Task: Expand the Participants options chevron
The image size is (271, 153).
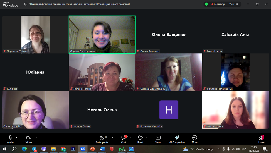Action: point(112,138)
